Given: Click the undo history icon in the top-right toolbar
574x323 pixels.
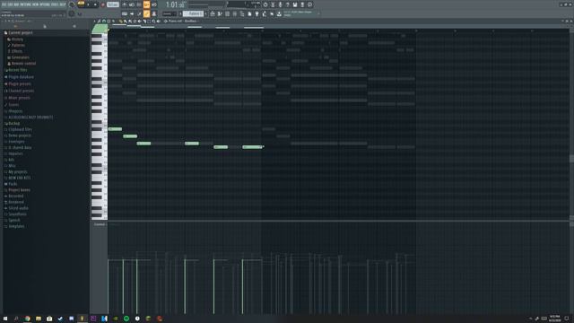Looking at the screenshot, I should pyautogui.click(x=265, y=4).
